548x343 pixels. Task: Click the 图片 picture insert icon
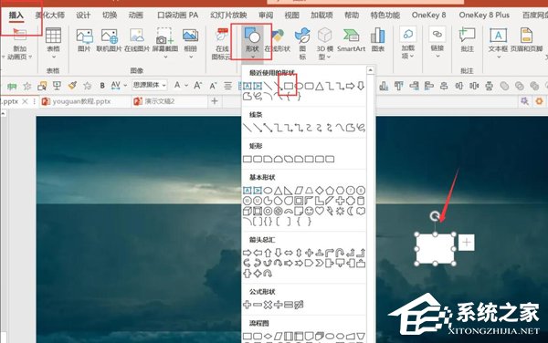(84, 36)
